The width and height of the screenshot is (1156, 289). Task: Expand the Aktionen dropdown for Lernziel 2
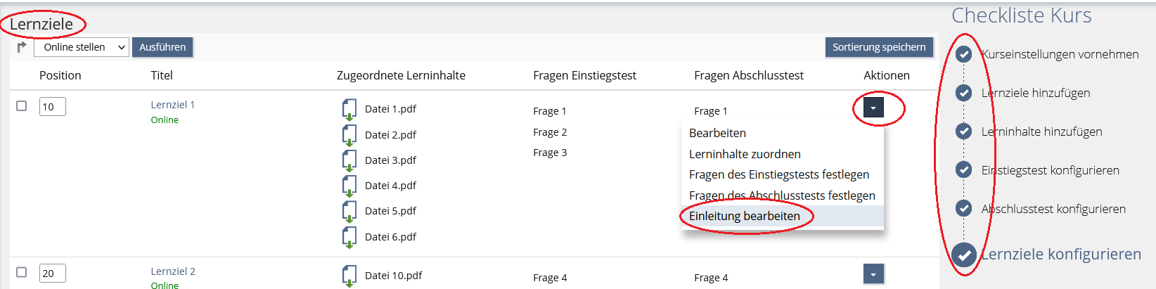tap(873, 274)
